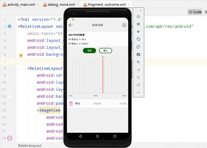This screenshot has height=148, width=207.
Task: Click the snack category icon in the list
Action: tap(71, 104)
